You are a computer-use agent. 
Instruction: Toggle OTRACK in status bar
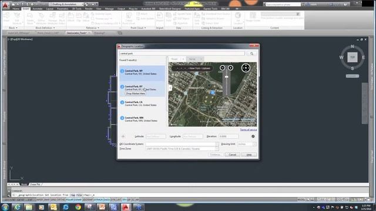click(98, 200)
